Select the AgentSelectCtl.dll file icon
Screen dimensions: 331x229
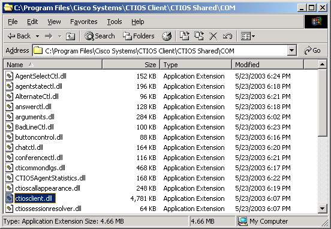[9, 76]
